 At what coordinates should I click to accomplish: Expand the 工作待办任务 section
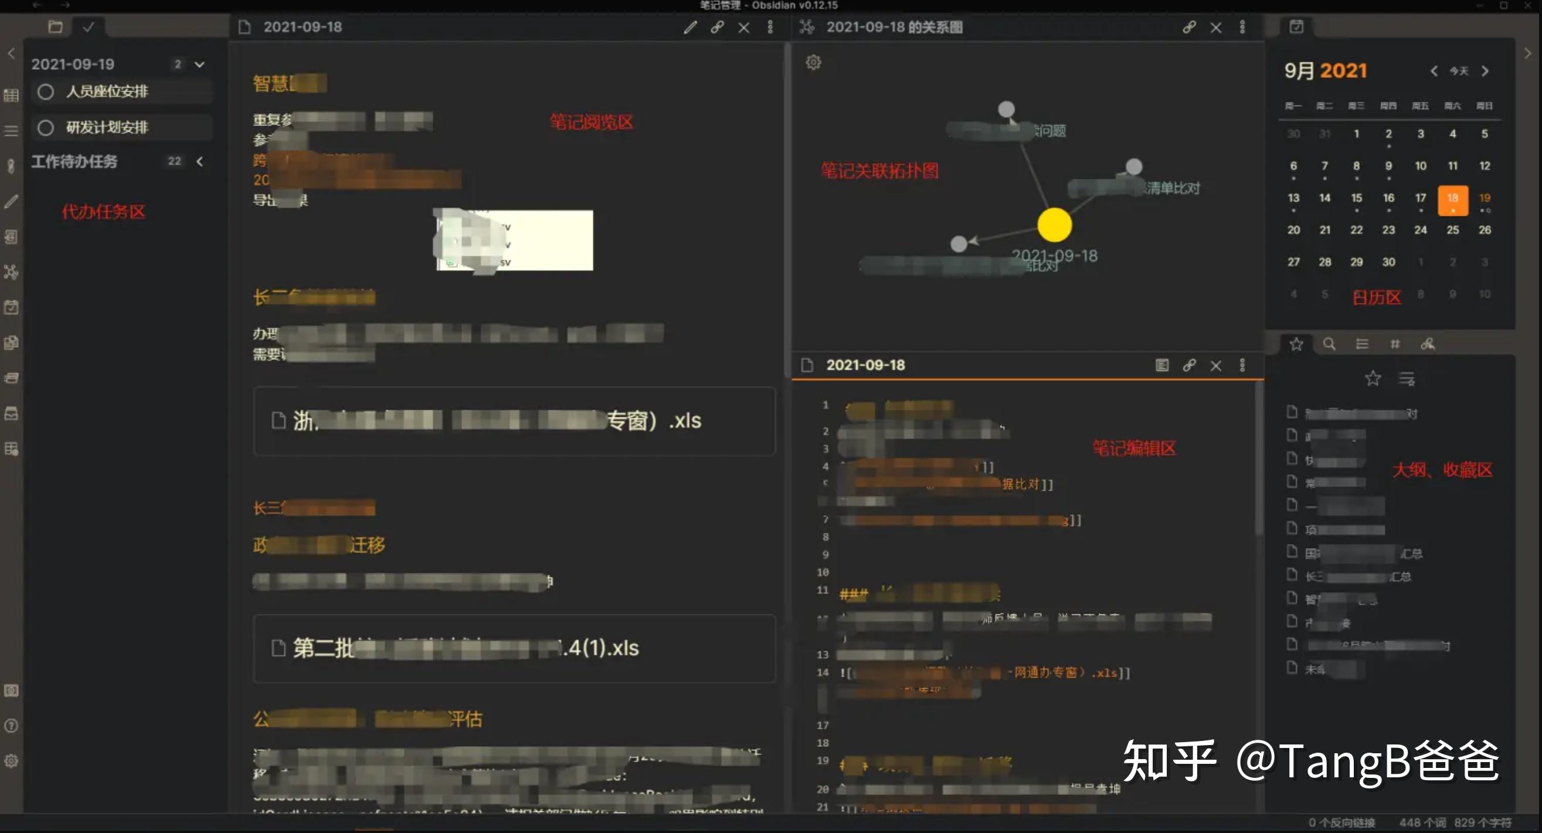click(200, 161)
